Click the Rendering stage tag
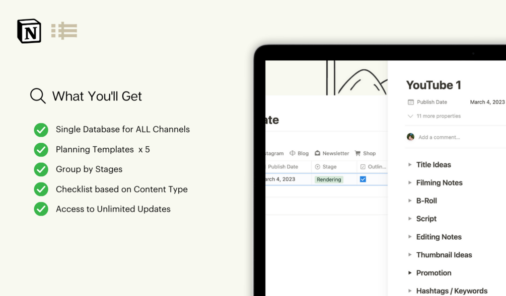The height and width of the screenshot is (296, 506). [329, 179]
